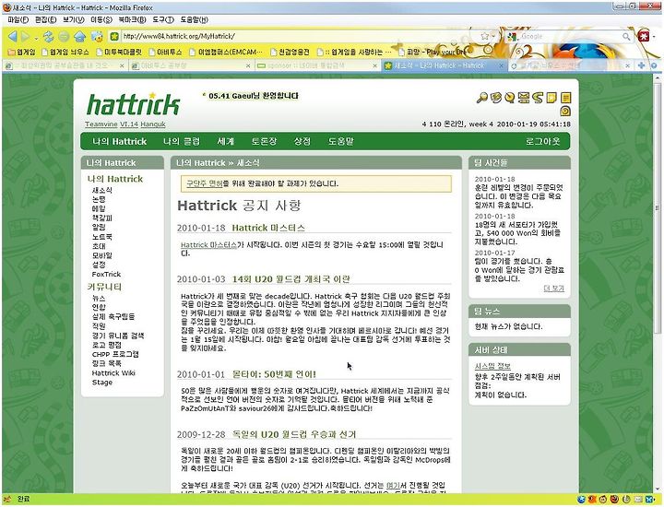The image size is (664, 507).
Task: Click 로그아웃 to log out
Action: point(542,141)
